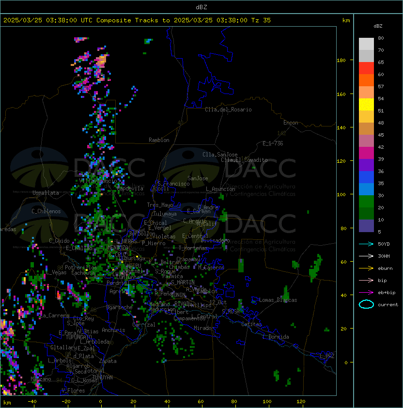This screenshot has width=403, height=408.
Task: Click the 'current' legend label
Action: pyautogui.click(x=388, y=305)
